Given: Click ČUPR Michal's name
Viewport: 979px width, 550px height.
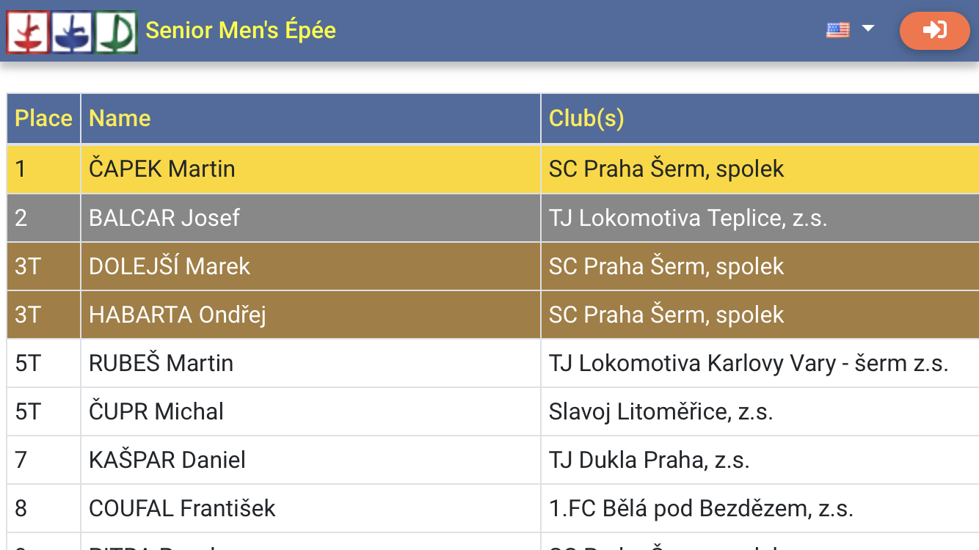Looking at the screenshot, I should [x=156, y=411].
